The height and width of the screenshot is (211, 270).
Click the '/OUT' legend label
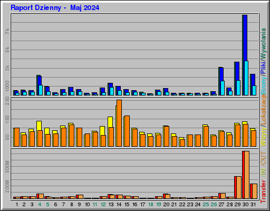(x=264, y=159)
